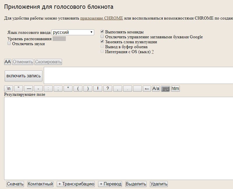Insert a quotation mark symbol
This screenshot has height=189, width=233.
point(18,89)
